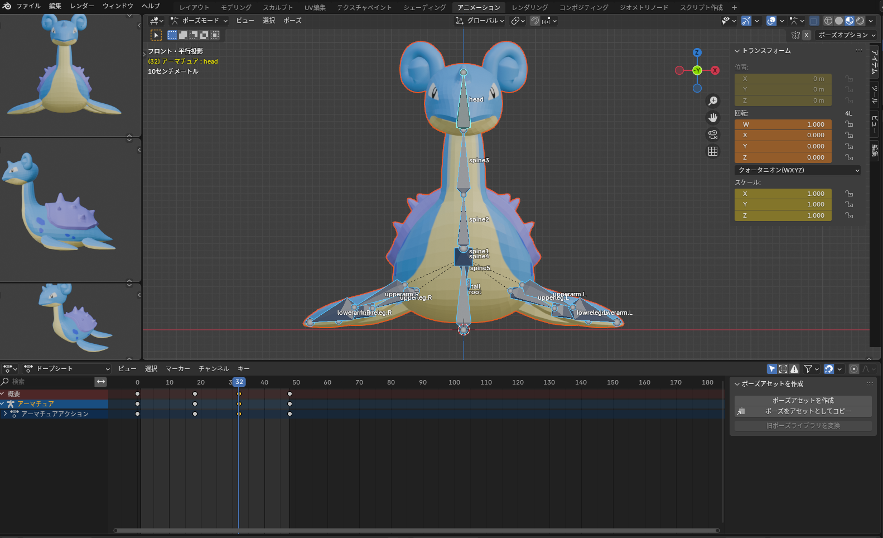
Task: Click the dope sheet filter funnel icon
Action: pos(808,369)
